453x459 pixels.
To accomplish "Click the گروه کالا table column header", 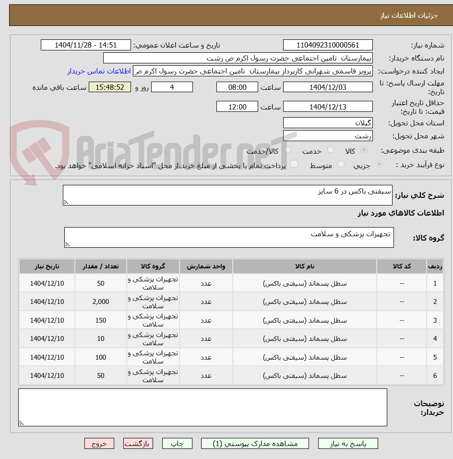I will (153, 266).
